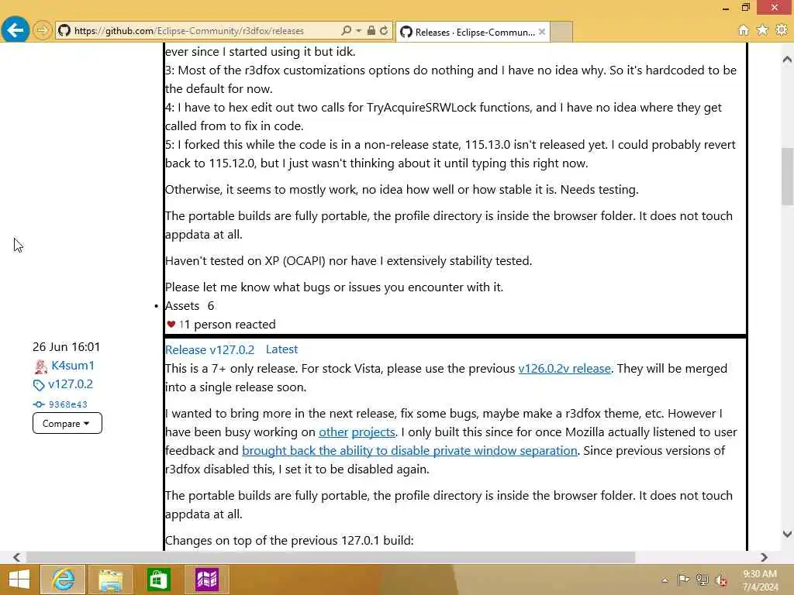Click the vertical scrollbar thumb
The height and width of the screenshot is (595, 794).
[787, 176]
